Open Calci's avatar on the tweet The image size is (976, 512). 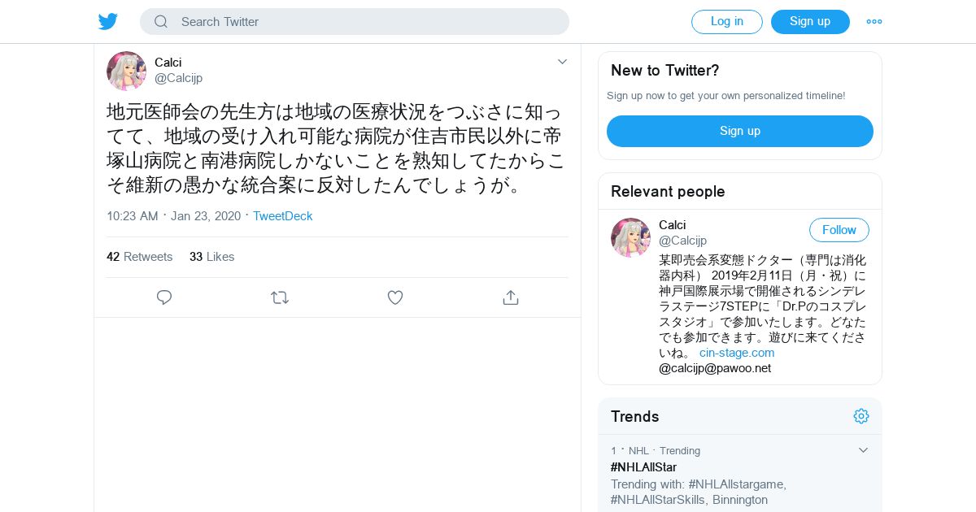(126, 71)
